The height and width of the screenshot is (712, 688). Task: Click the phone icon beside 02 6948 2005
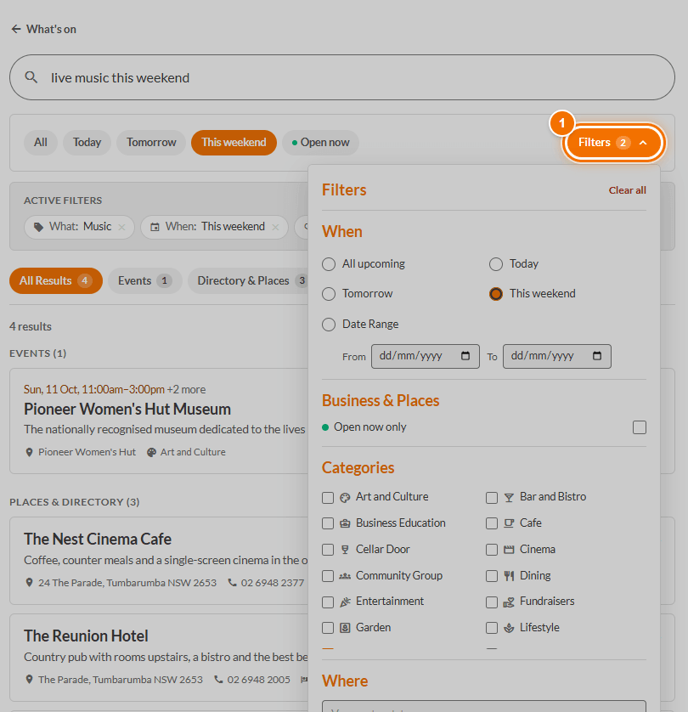tap(219, 680)
